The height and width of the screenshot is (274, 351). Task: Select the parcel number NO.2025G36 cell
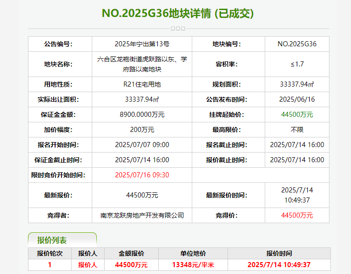(x=297, y=44)
